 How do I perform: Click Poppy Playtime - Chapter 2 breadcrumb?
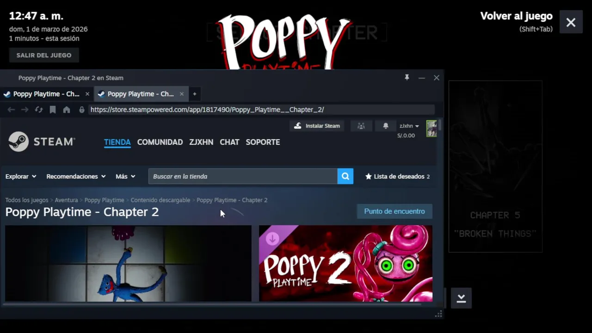point(232,200)
